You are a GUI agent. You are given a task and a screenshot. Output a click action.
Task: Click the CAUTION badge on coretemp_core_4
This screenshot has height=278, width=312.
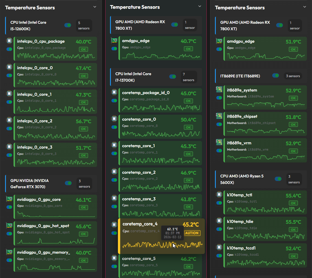pos(191,233)
